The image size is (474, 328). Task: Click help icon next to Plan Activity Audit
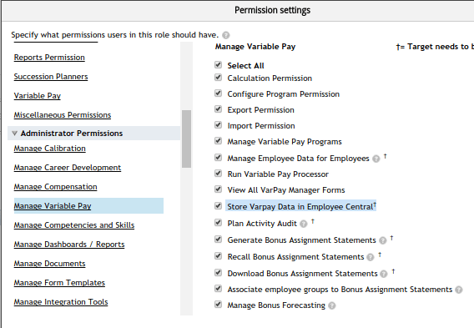pyautogui.click(x=304, y=224)
